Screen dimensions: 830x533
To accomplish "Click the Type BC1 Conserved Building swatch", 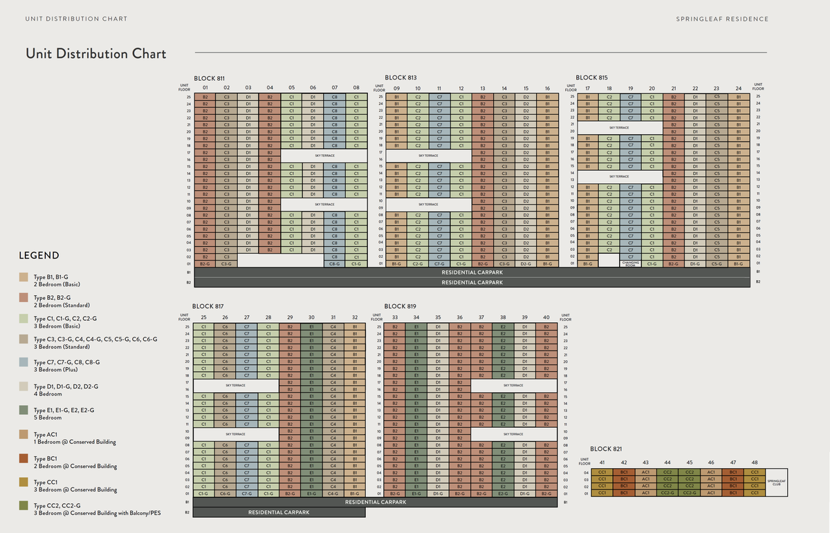I will pos(23,458).
